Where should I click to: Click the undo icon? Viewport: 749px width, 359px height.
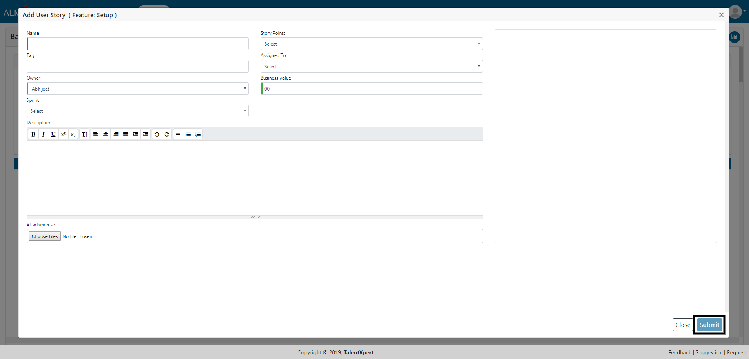[x=157, y=134]
